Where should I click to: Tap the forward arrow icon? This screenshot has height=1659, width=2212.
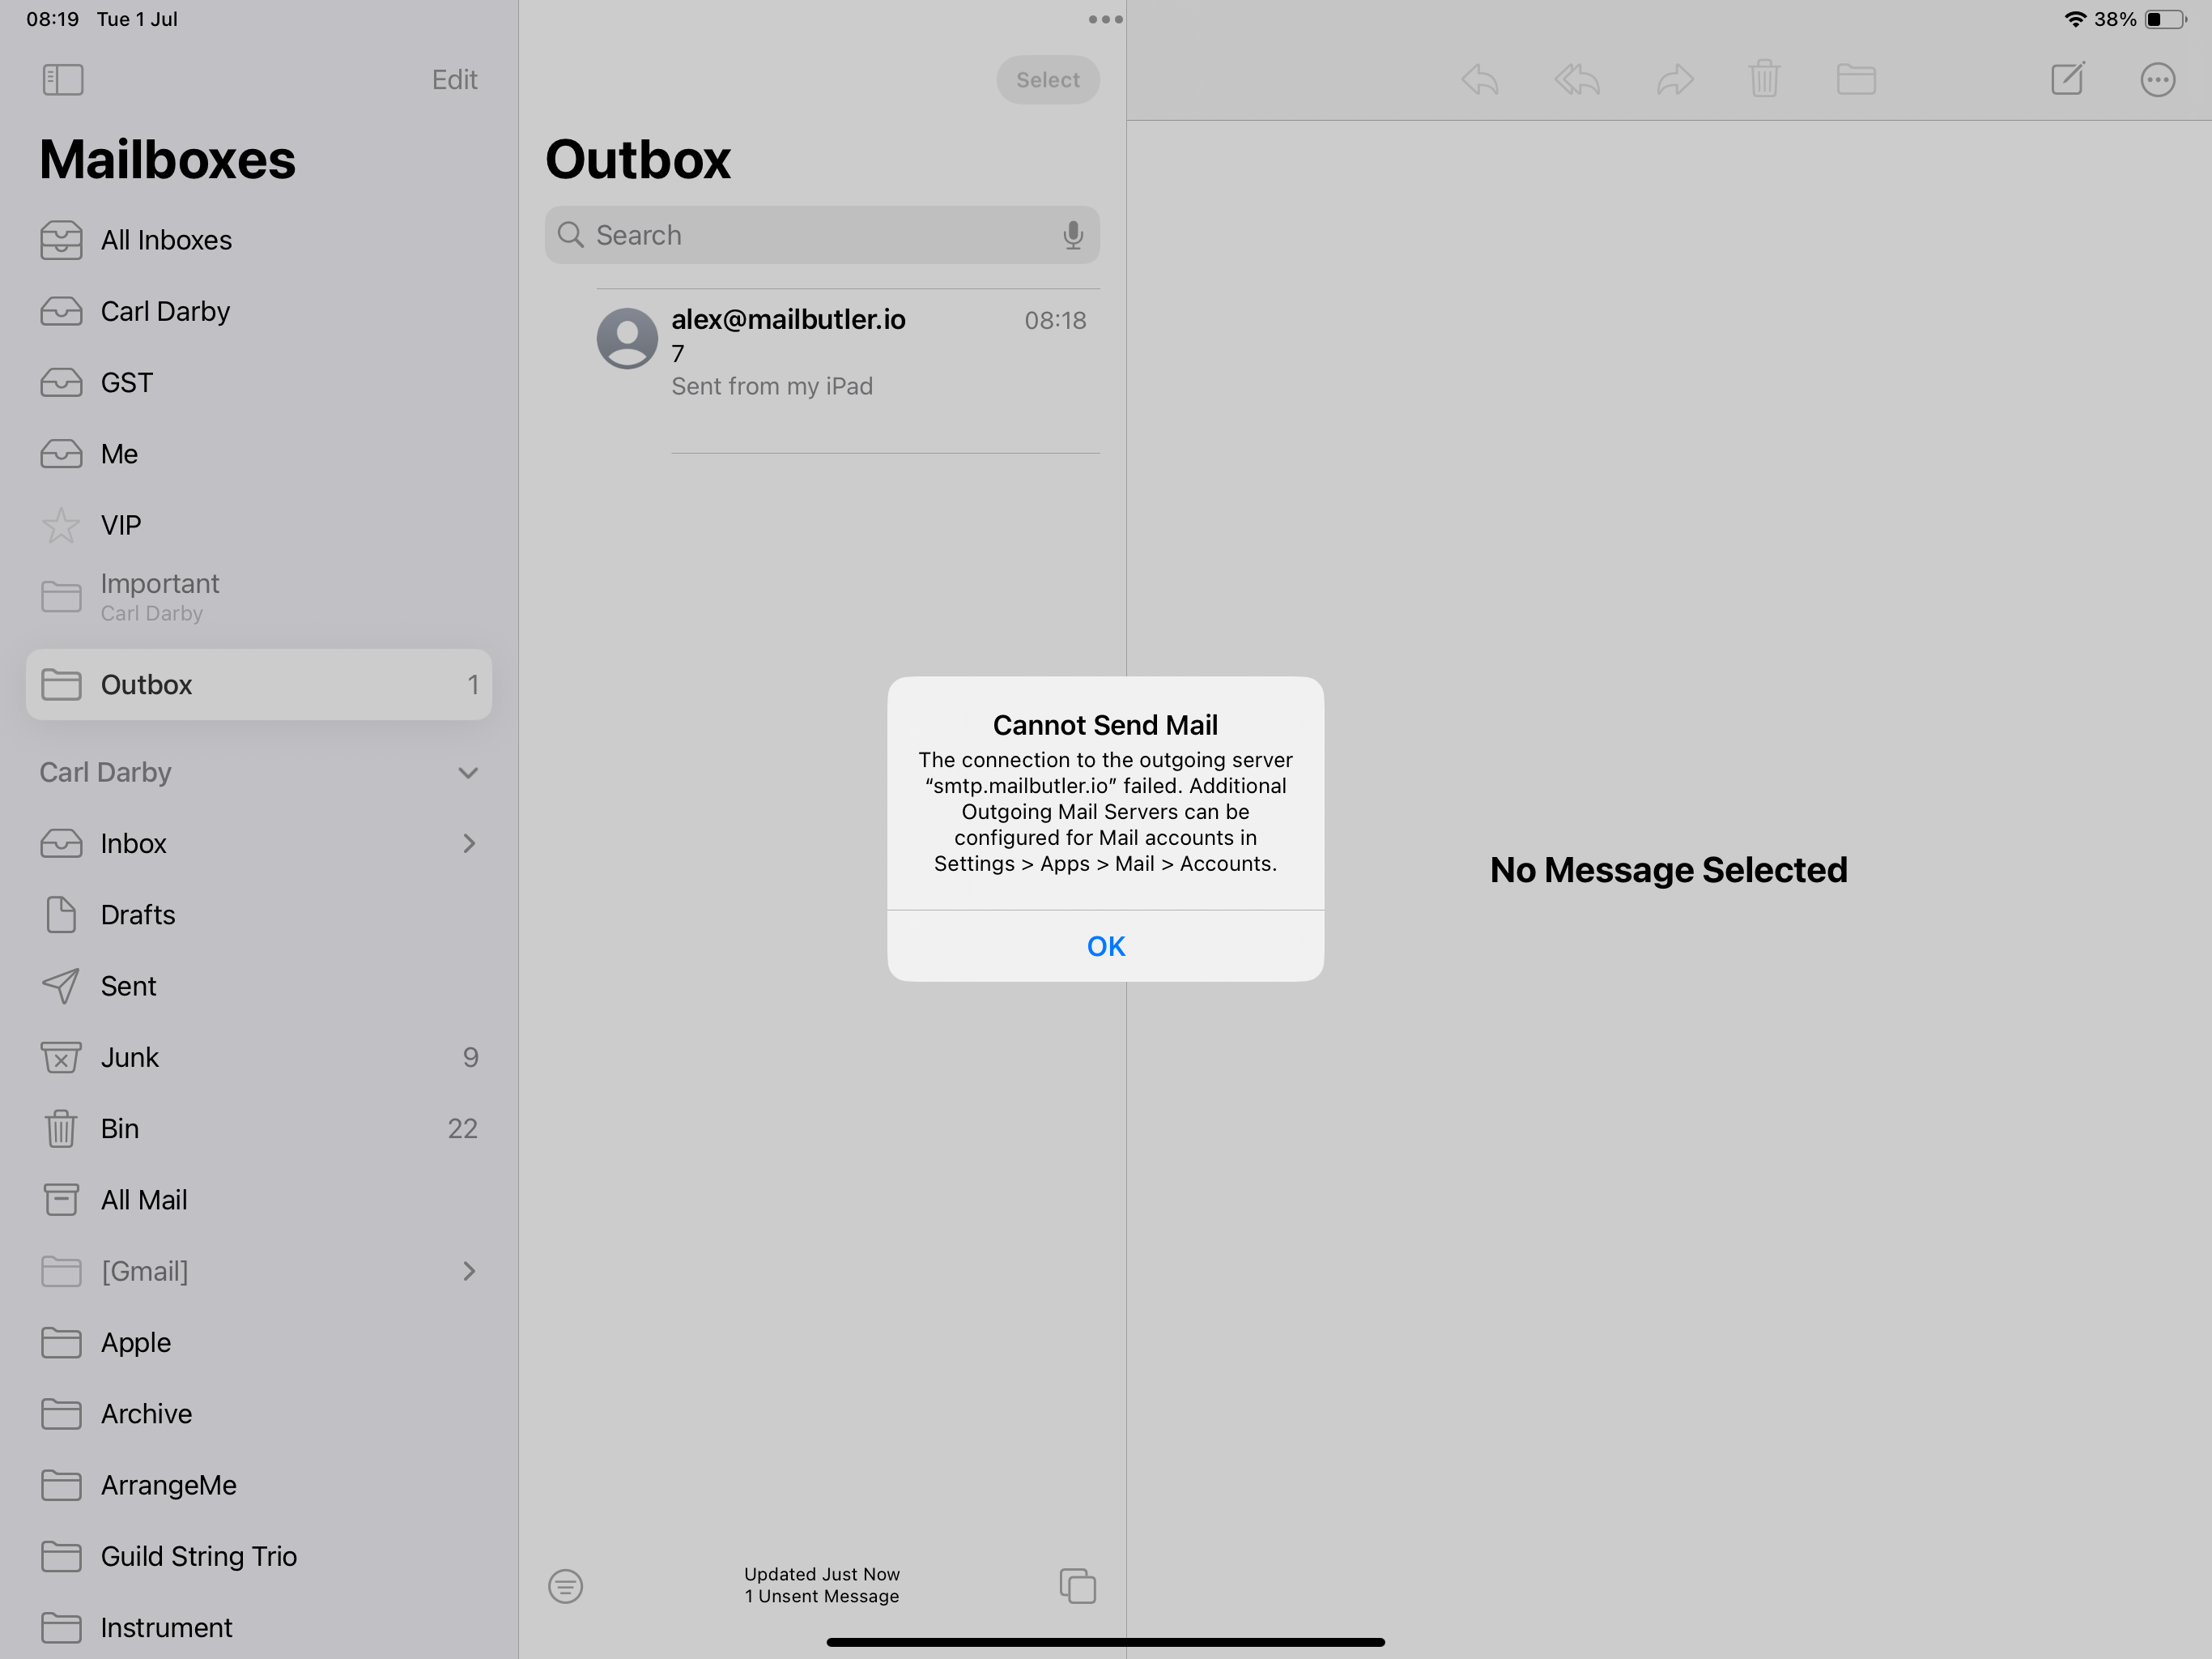(x=1675, y=79)
